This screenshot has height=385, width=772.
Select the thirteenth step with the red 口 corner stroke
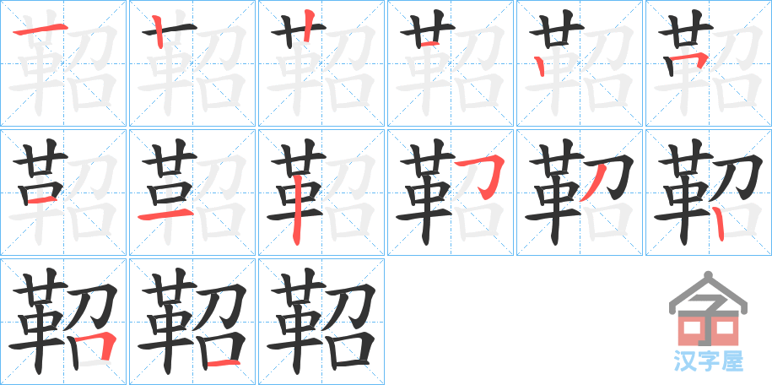63,322
